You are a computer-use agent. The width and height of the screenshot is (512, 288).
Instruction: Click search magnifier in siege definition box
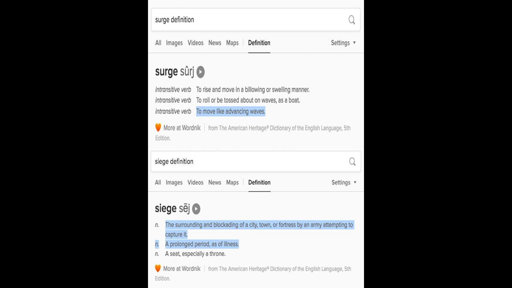point(352,162)
